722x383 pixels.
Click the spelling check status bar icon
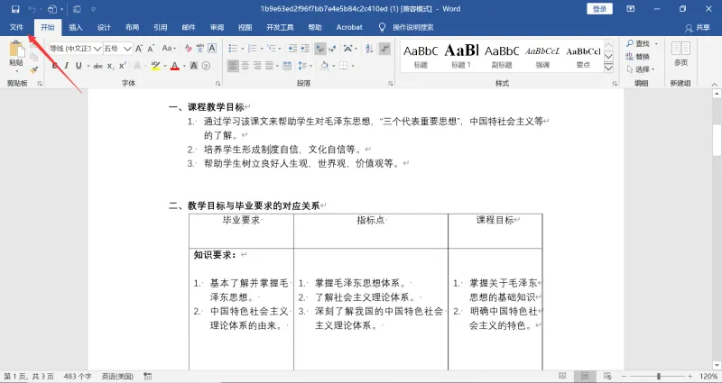click(x=147, y=376)
